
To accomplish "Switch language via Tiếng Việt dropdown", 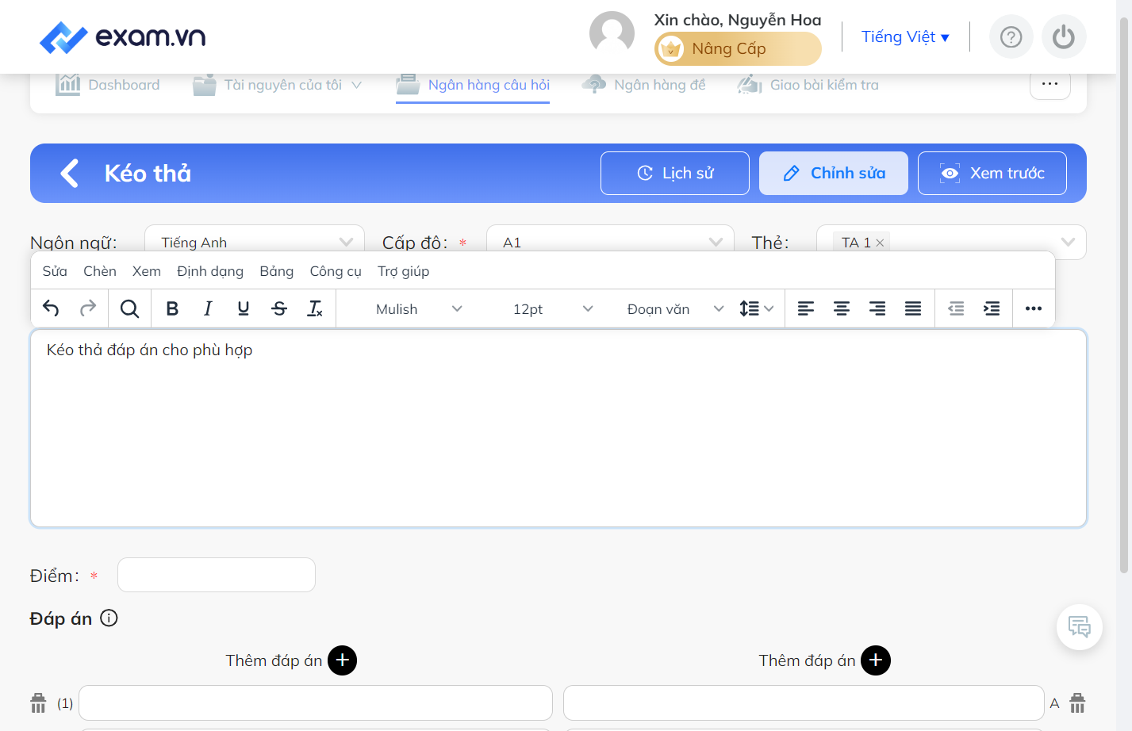I will [x=905, y=36].
